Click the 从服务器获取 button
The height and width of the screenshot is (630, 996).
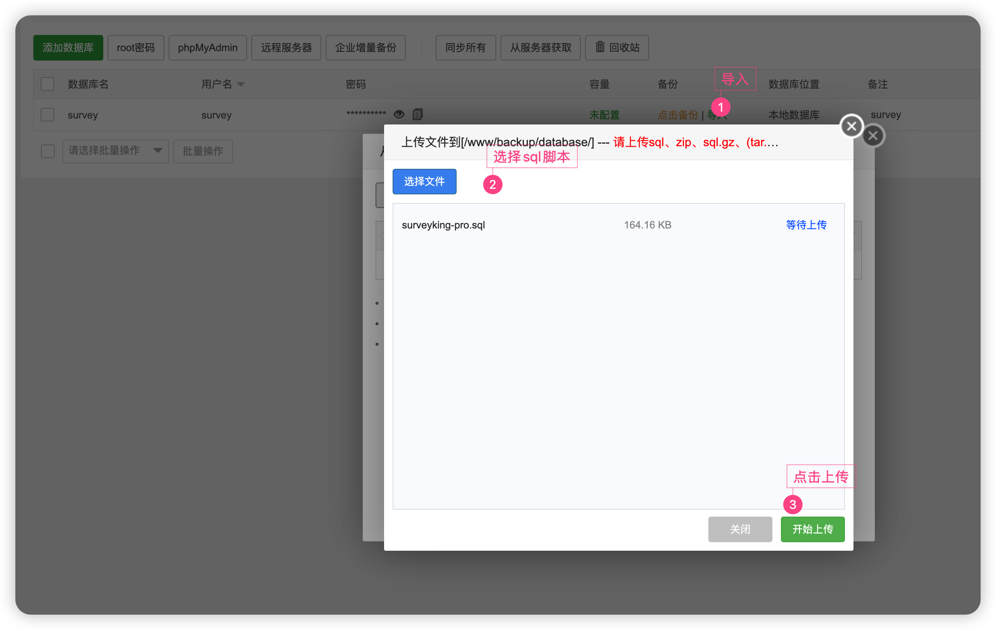tap(540, 48)
